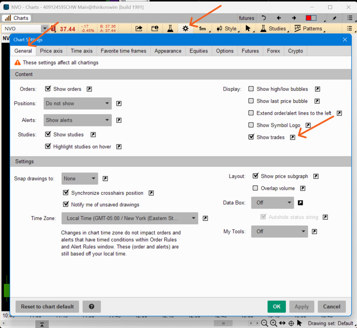Screen dimensions: 357x328
Task: Enable Show high/low bubbles
Action: click(251, 89)
